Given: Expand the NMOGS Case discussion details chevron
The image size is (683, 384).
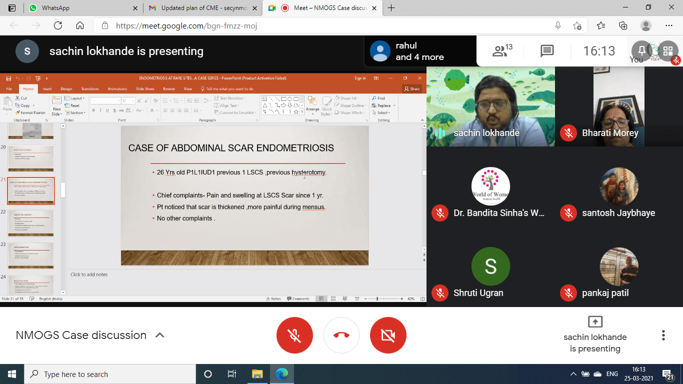Looking at the screenshot, I should pos(160,335).
